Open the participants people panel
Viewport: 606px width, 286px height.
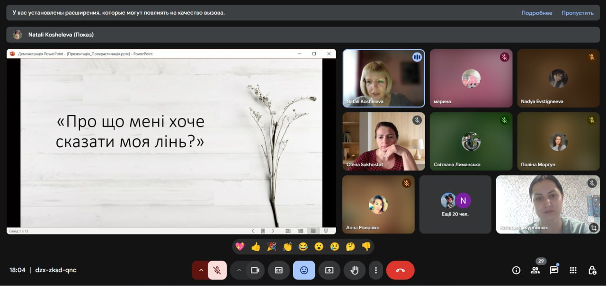point(535,270)
